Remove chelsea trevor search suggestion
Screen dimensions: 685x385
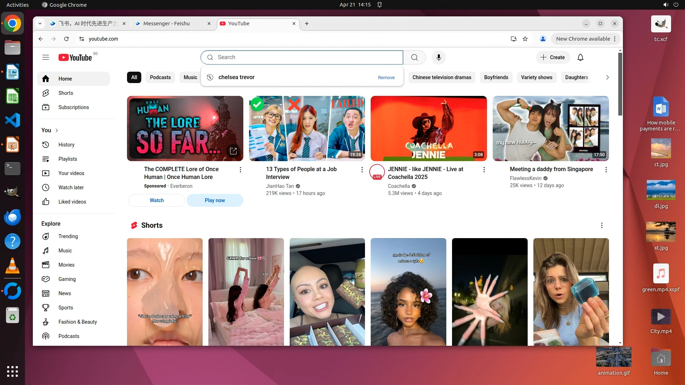[386, 77]
